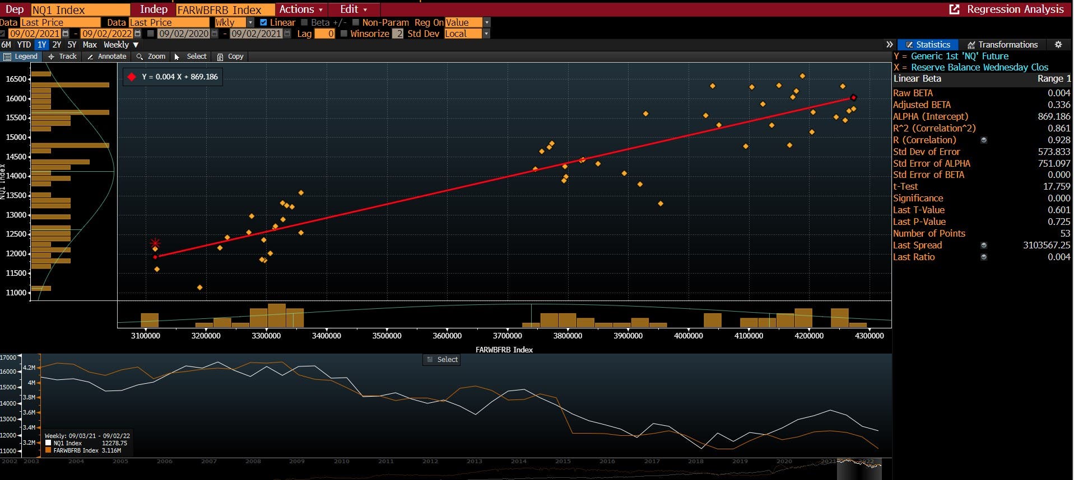Click the Adjusted BETA statistic row
The width and height of the screenshot is (1074, 480).
(982, 105)
